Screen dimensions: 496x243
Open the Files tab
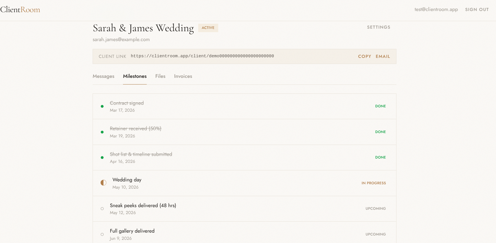coord(160,76)
